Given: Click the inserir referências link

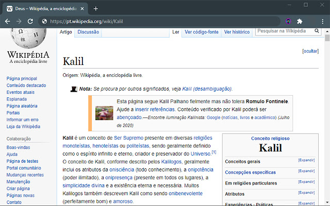Looking at the screenshot, I should (x=155, y=110).
